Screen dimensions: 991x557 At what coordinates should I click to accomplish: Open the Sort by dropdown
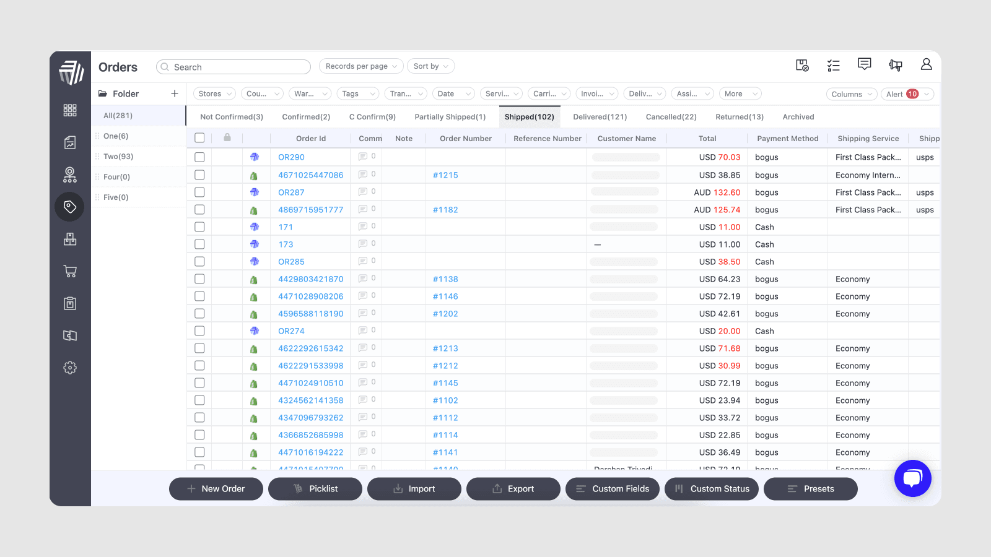pos(430,66)
